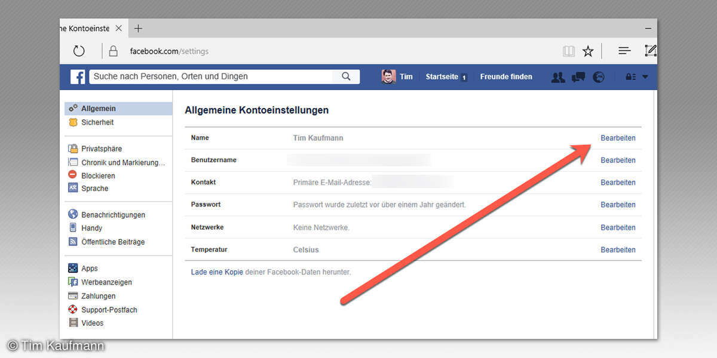Click the Celsius temperature value

306,249
